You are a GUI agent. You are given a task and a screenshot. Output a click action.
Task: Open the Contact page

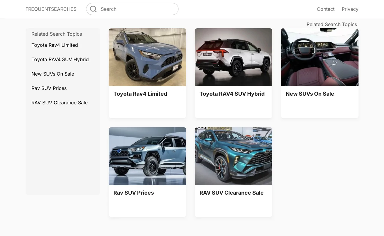[325, 9]
